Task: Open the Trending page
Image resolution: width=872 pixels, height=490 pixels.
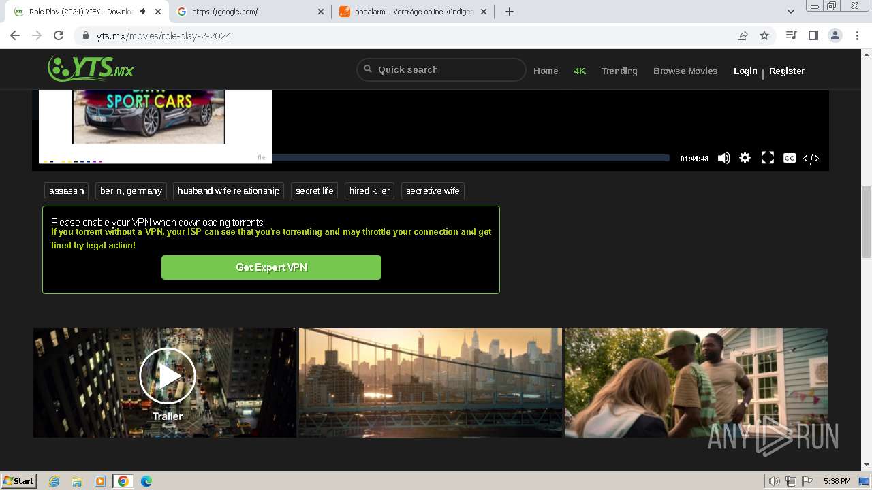Action: [619, 71]
